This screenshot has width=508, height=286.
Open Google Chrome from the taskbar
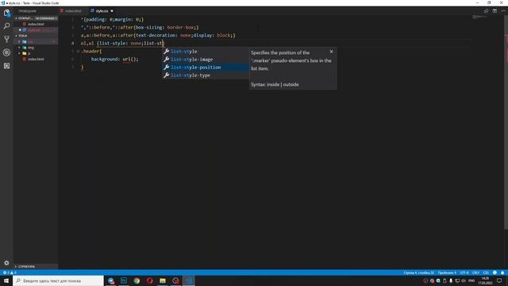[x=137, y=280]
